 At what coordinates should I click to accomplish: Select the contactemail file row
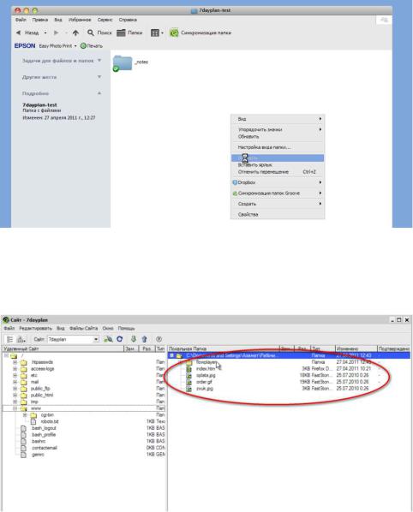[84, 448]
